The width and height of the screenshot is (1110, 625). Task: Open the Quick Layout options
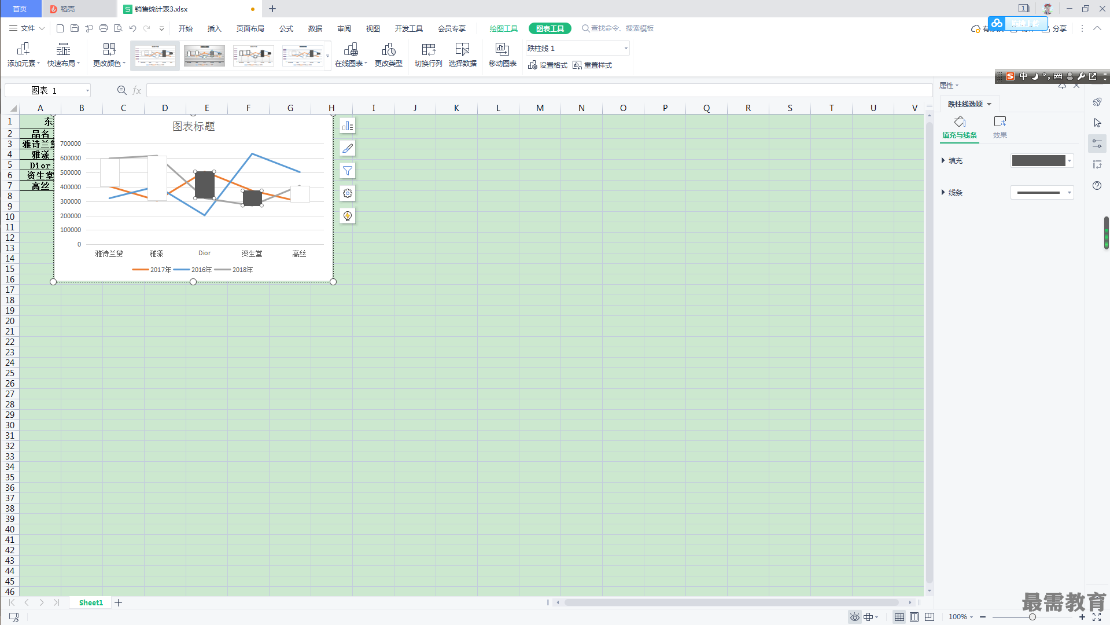63,56
